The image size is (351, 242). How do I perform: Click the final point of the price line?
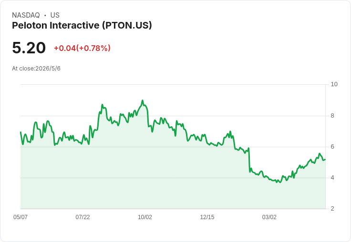click(x=325, y=160)
